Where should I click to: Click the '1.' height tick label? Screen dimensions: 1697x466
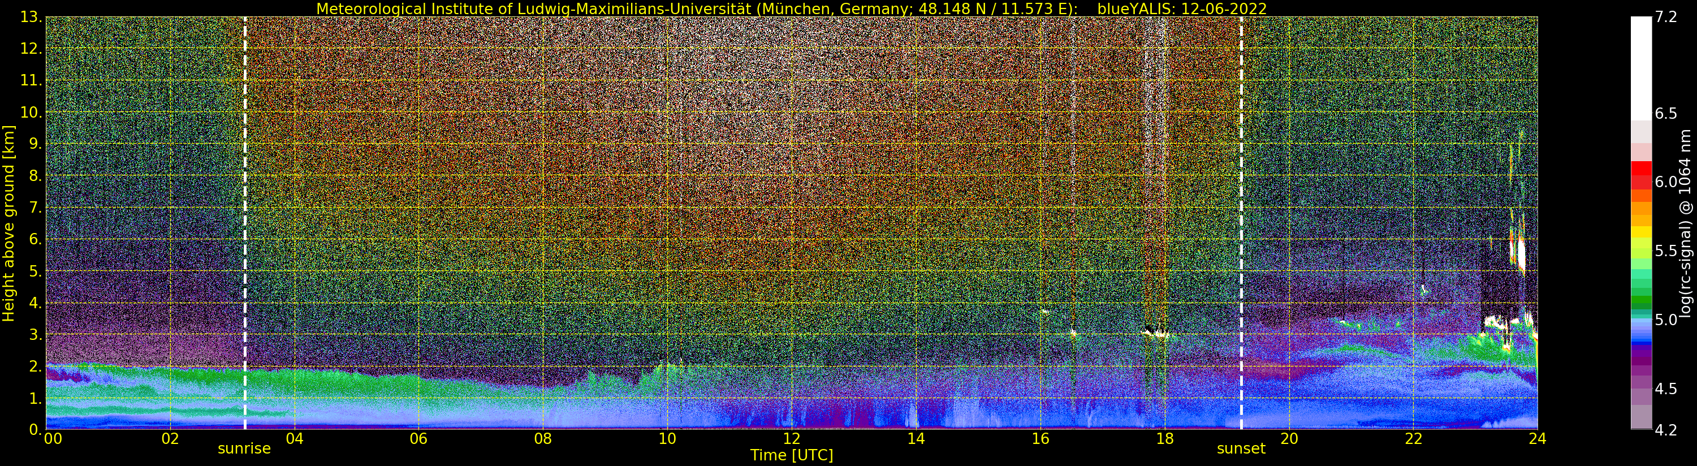tap(36, 398)
